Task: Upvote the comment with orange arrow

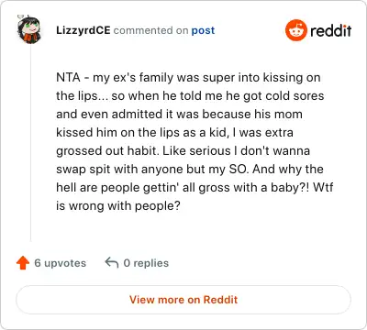Action: tap(23, 263)
